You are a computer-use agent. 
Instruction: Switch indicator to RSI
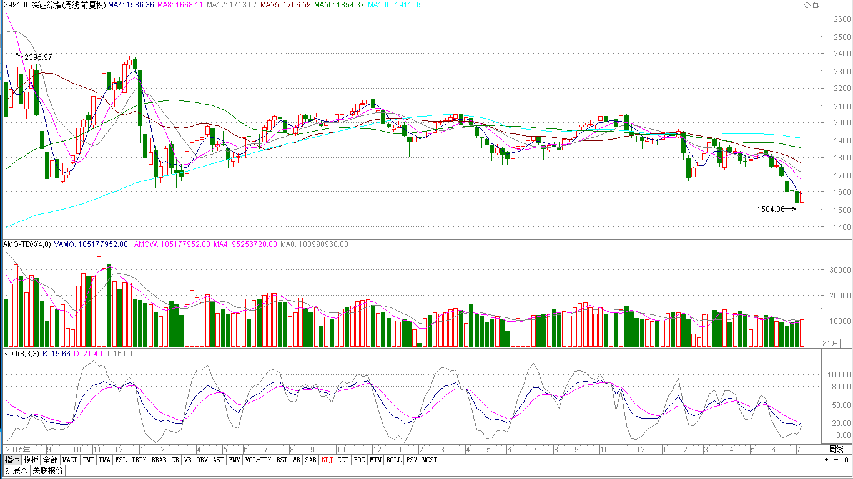tap(282, 460)
